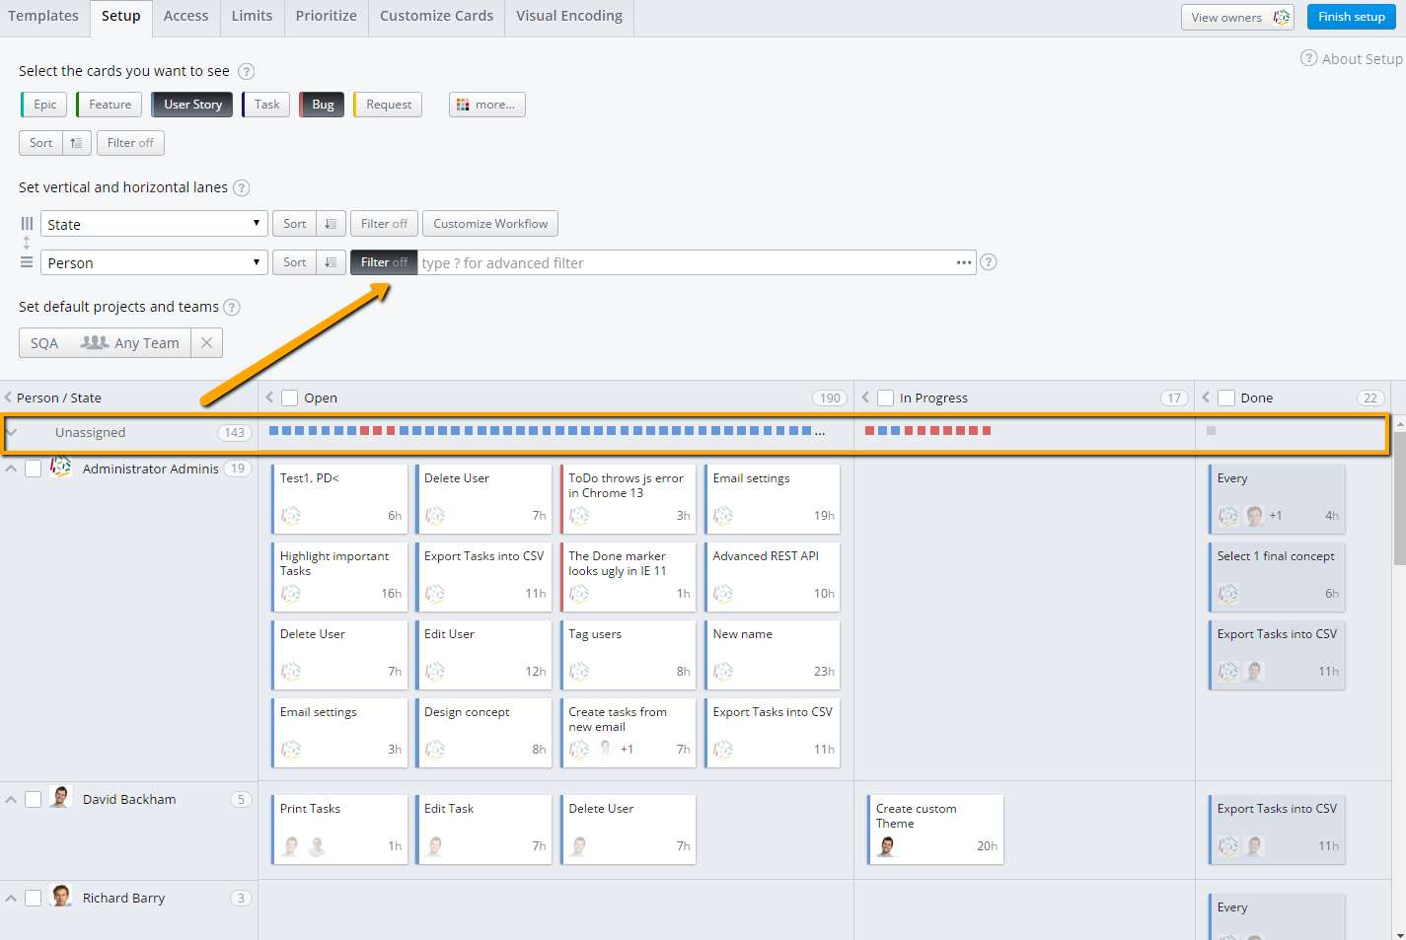Collapse the Open column
The height and width of the screenshot is (940, 1406).
point(269,398)
